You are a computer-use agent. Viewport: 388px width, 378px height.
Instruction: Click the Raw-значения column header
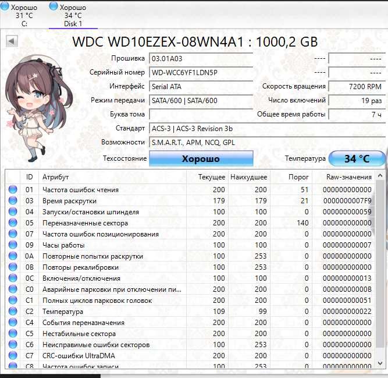(343, 177)
